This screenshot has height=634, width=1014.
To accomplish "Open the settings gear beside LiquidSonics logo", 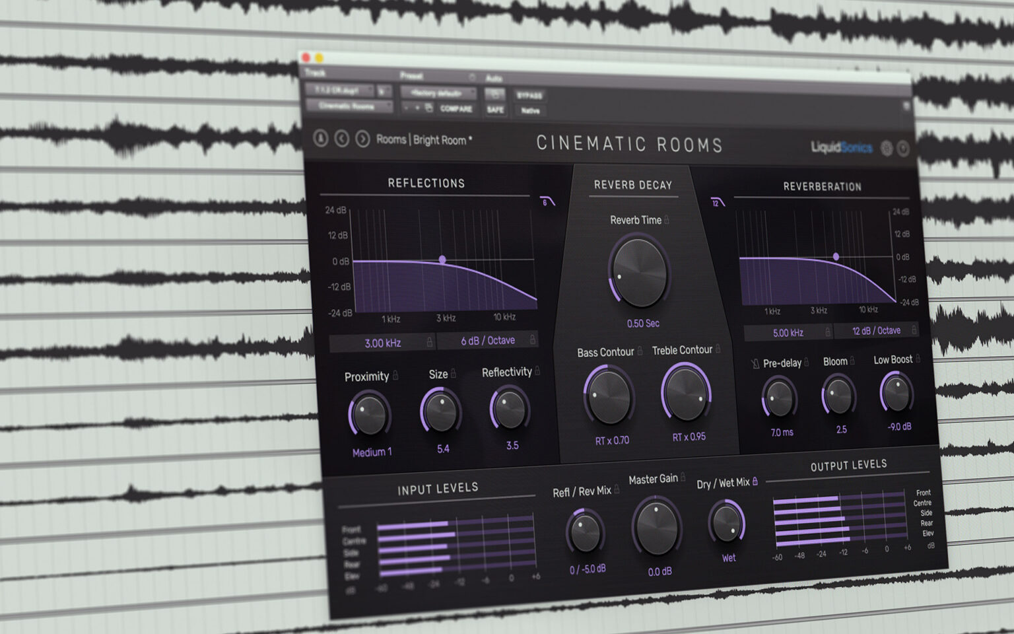I will point(886,148).
